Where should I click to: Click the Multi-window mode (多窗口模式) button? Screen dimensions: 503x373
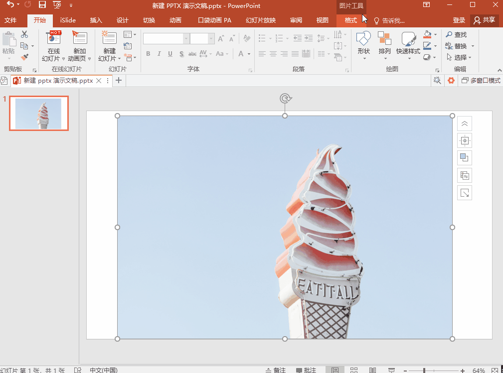coord(481,80)
